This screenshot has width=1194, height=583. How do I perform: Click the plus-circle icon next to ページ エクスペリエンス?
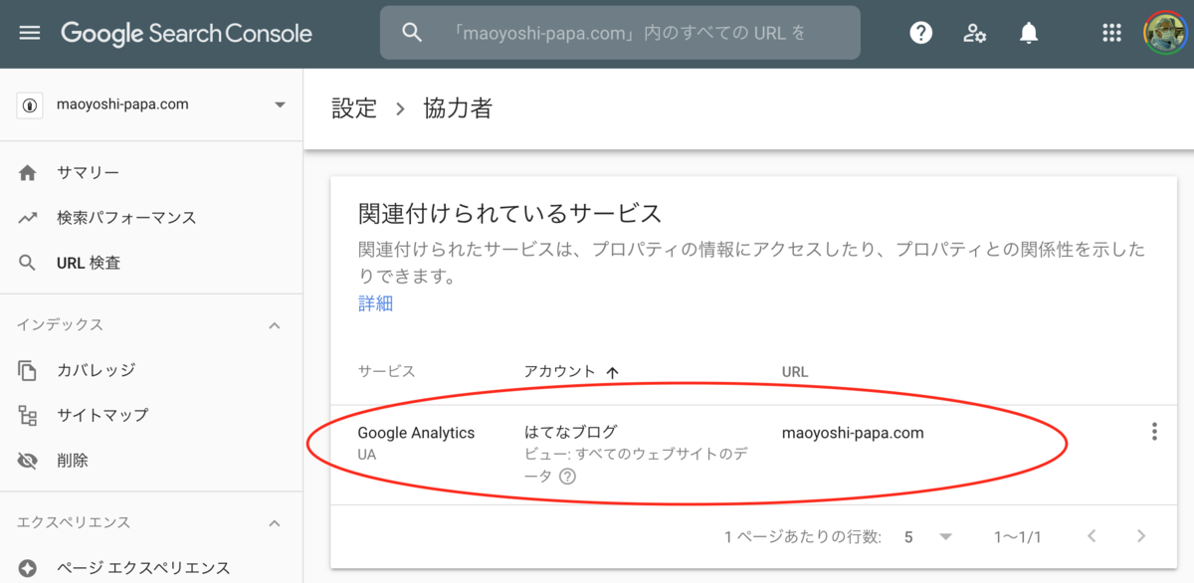coord(28,568)
